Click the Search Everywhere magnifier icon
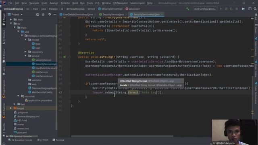The image size is (258, 145). [x=255, y=9]
